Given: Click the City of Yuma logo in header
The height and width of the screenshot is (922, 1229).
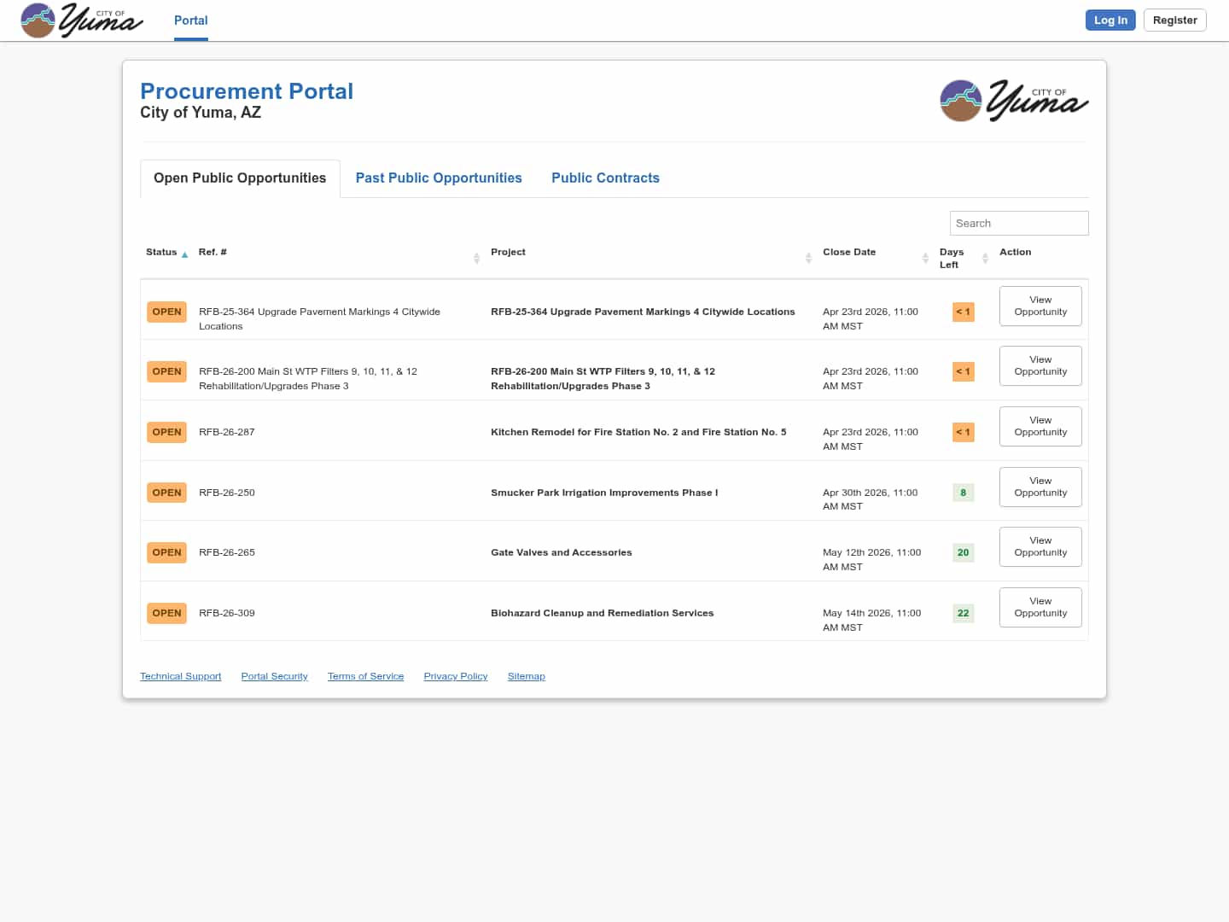Looking at the screenshot, I should (81, 20).
